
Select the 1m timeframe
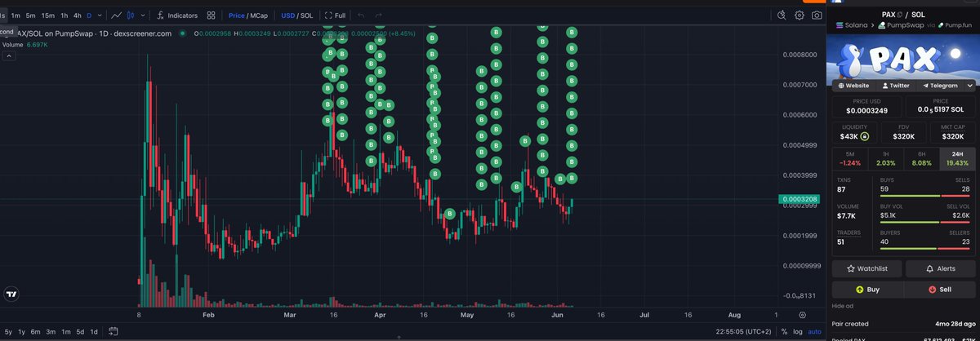pos(16,15)
